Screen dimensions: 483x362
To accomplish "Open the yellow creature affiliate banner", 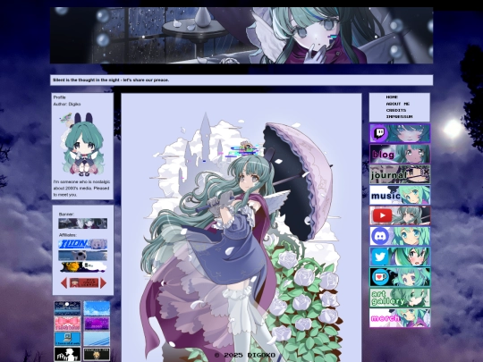I will pos(83,267).
